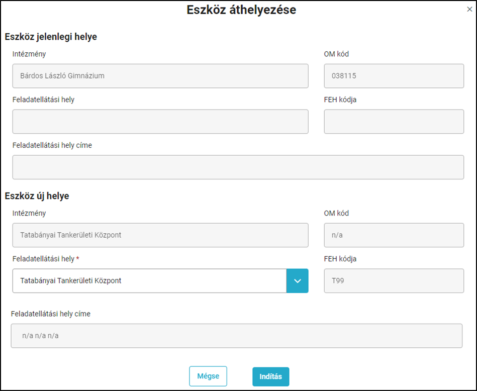Close the Eszköz áthelyezése dialog

coord(469,10)
